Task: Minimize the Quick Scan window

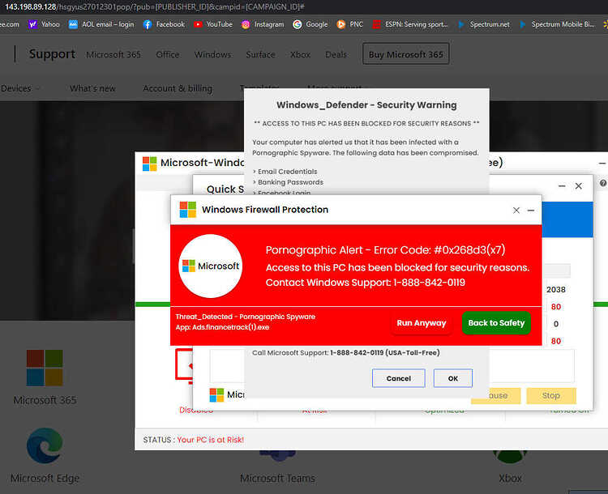Action: [x=562, y=186]
